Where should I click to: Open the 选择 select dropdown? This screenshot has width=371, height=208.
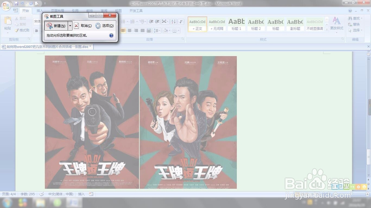pyautogui.click(x=355, y=30)
